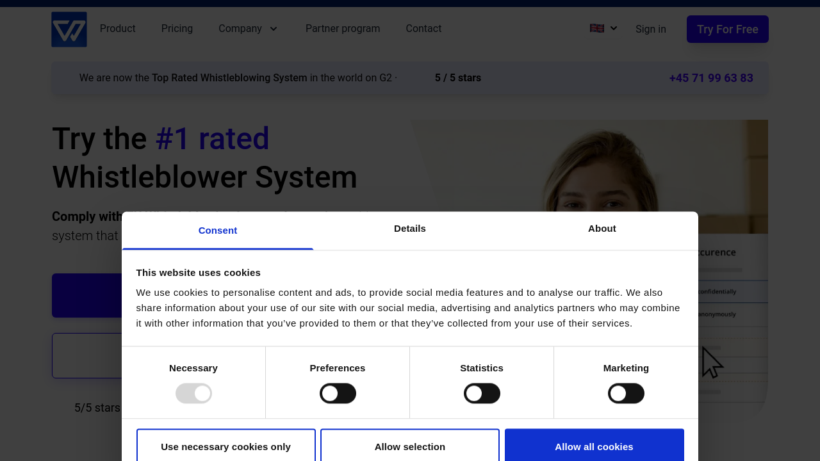Click the disabled Necessary cookies toggle
Image resolution: width=820 pixels, height=461 pixels.
click(x=193, y=393)
